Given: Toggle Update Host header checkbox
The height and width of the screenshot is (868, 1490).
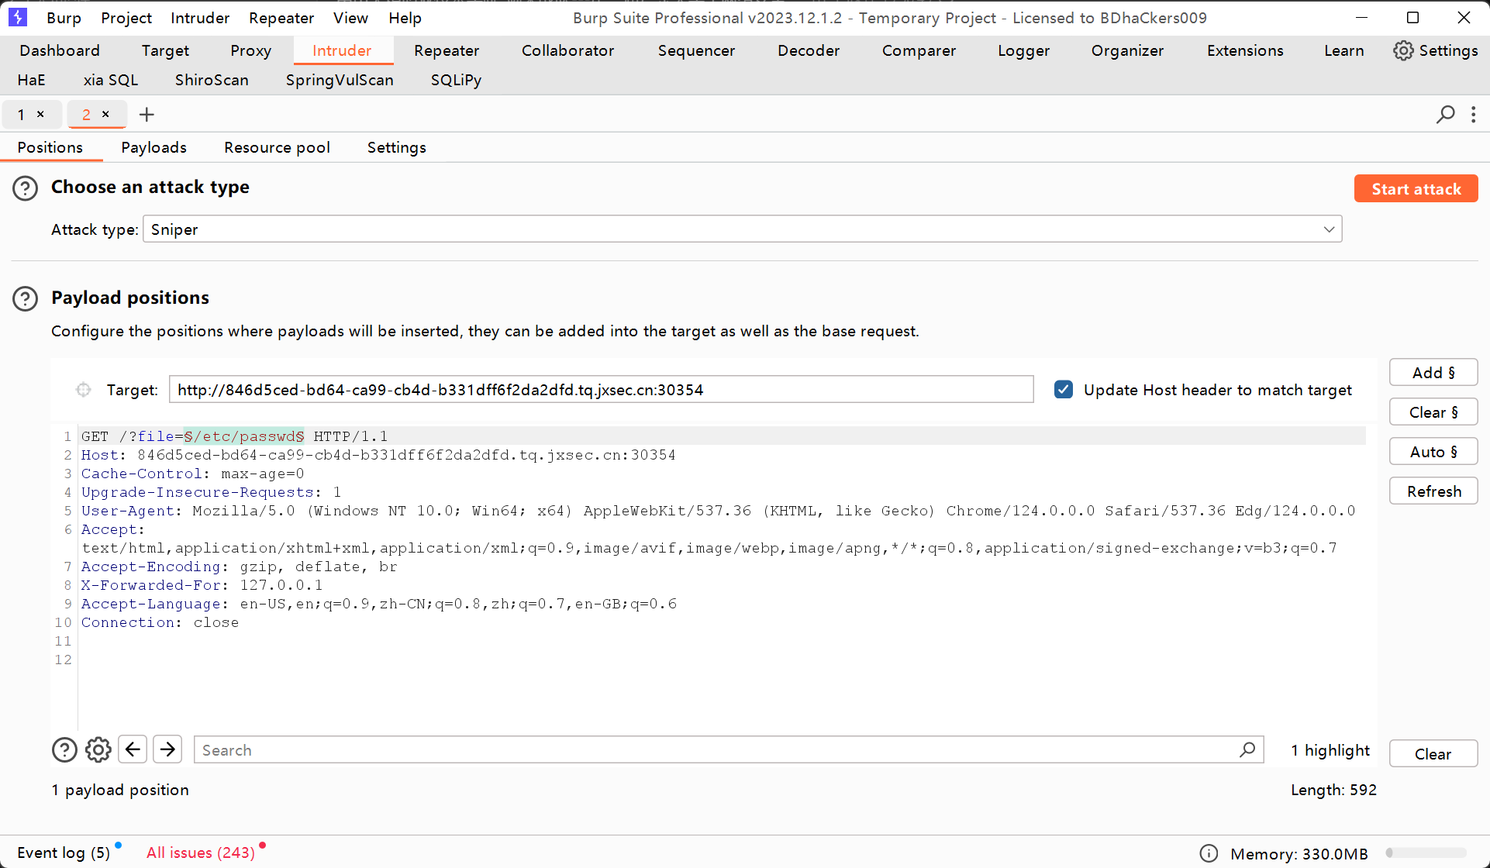Looking at the screenshot, I should [1064, 390].
